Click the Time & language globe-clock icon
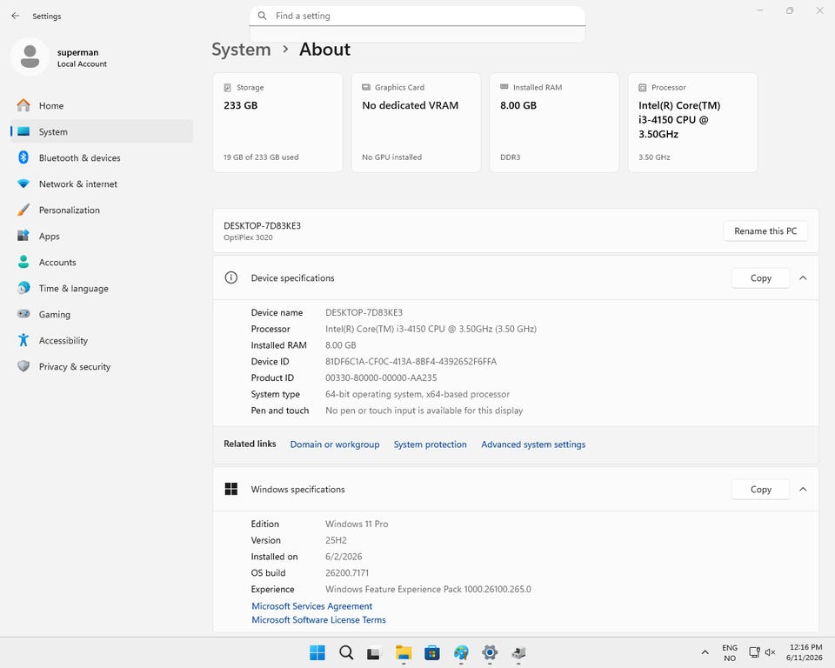The height and width of the screenshot is (668, 835). 23,288
